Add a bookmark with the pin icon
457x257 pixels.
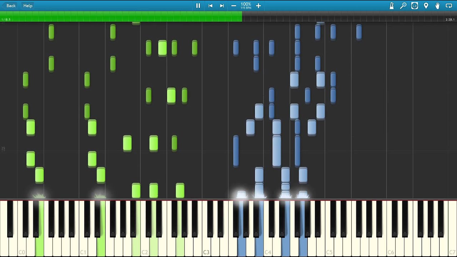click(x=426, y=6)
